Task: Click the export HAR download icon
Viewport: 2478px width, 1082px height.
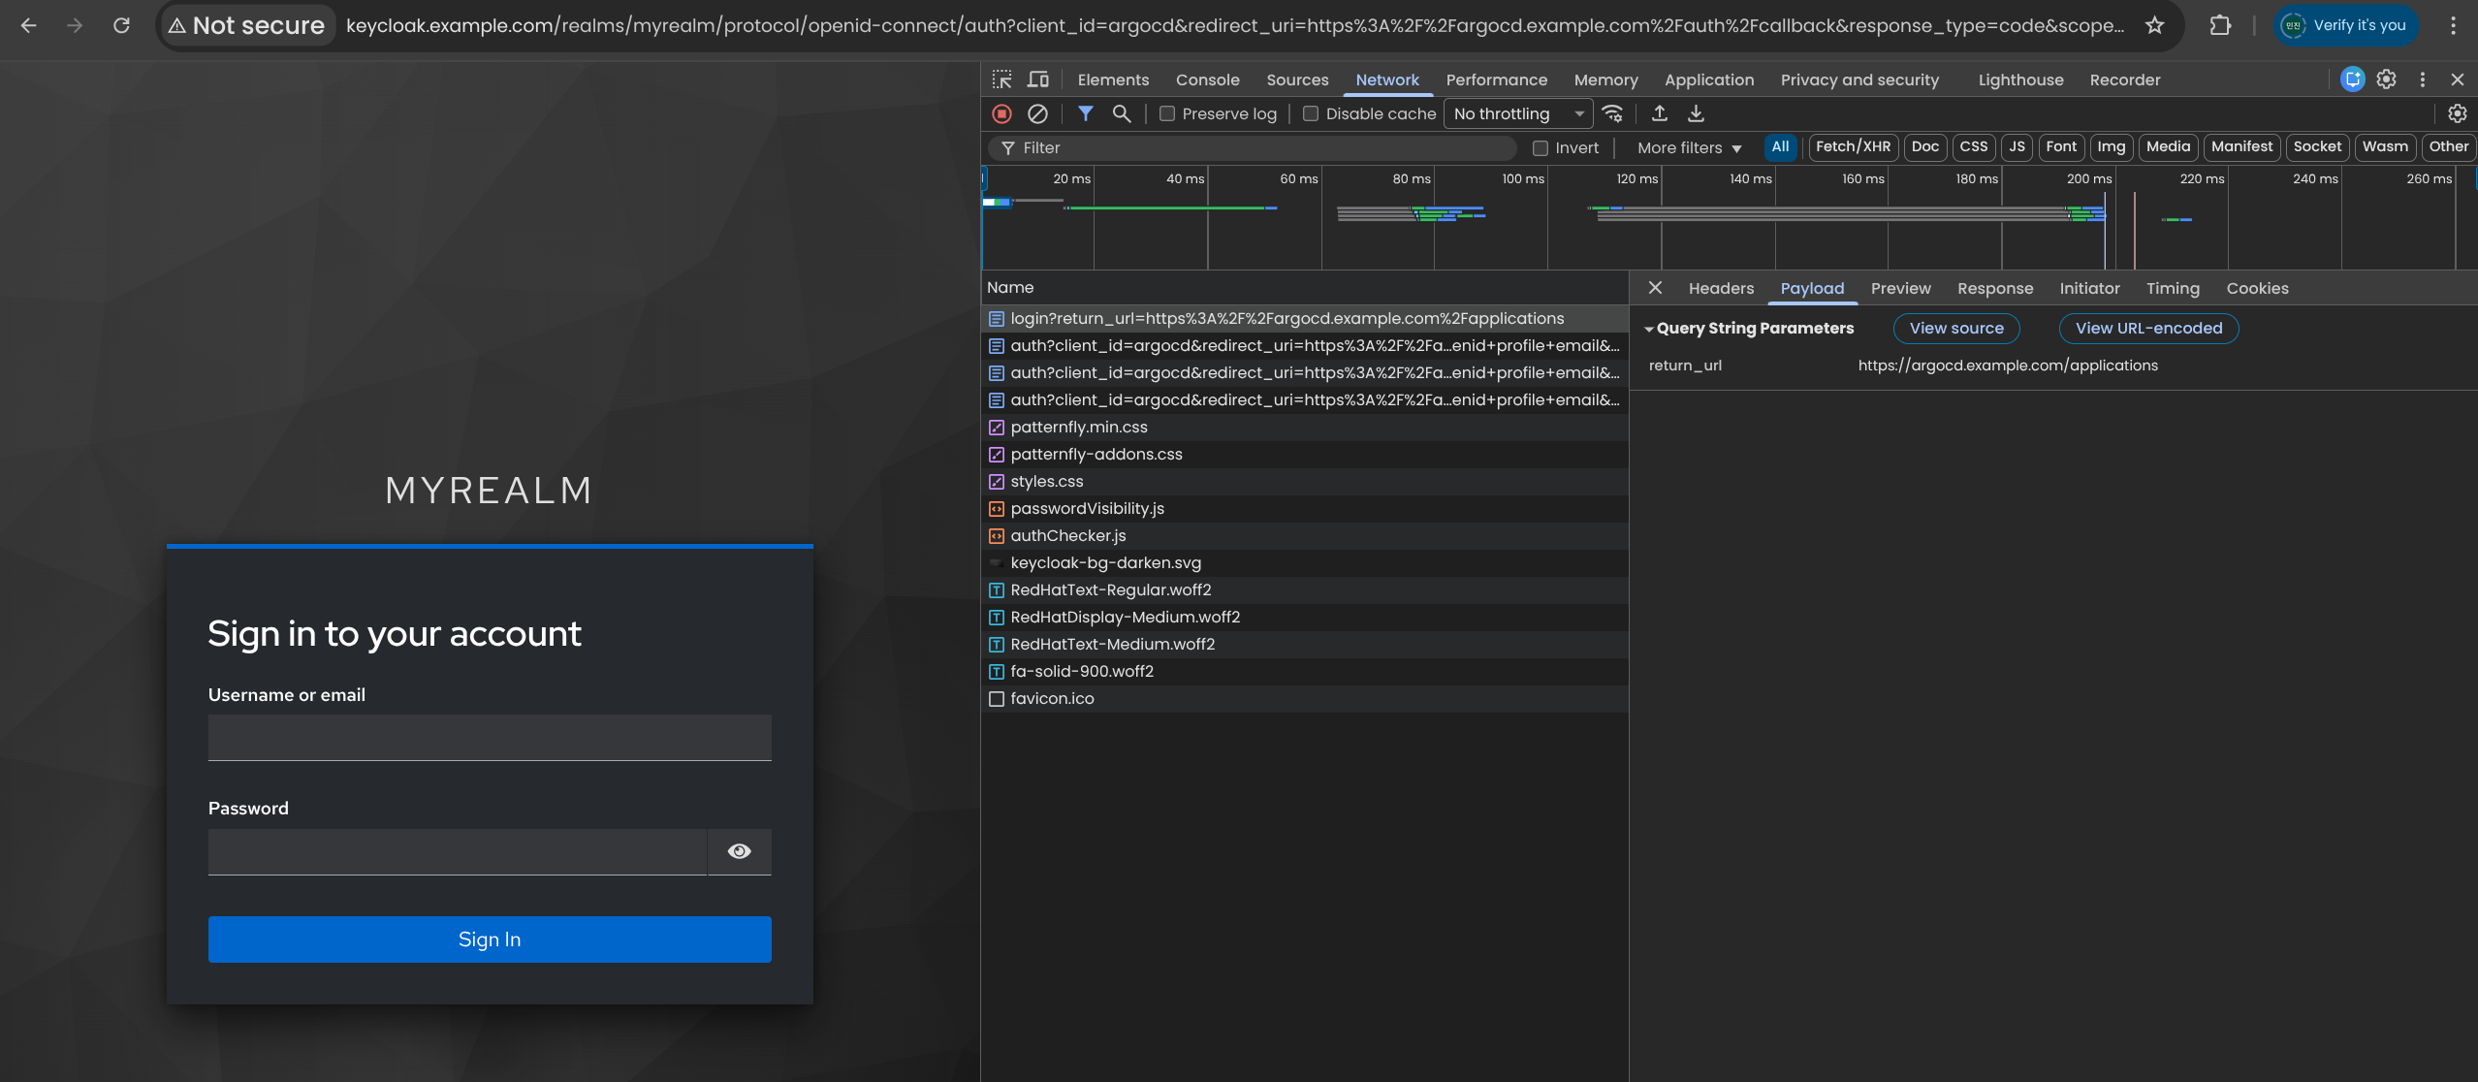Action: click(1696, 114)
